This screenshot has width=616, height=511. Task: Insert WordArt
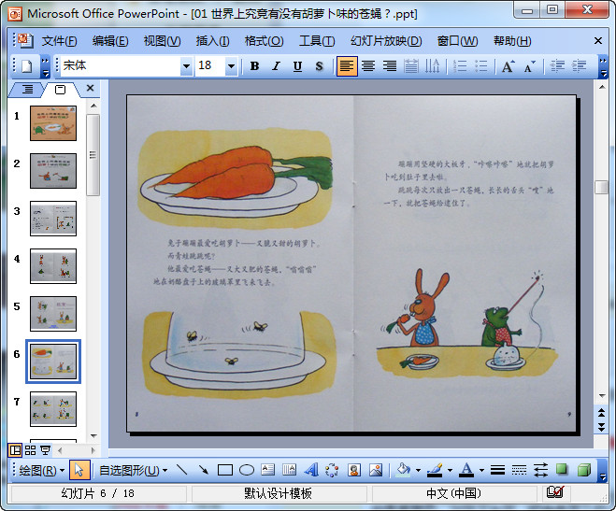pos(311,470)
